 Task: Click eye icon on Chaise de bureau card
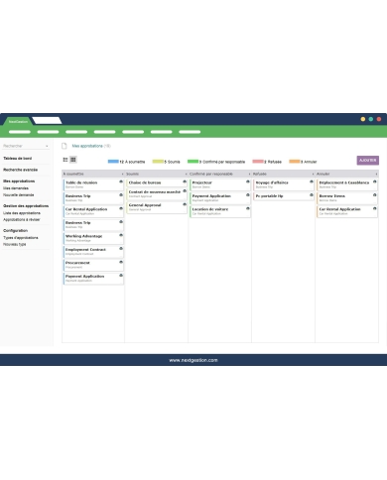pos(185,181)
